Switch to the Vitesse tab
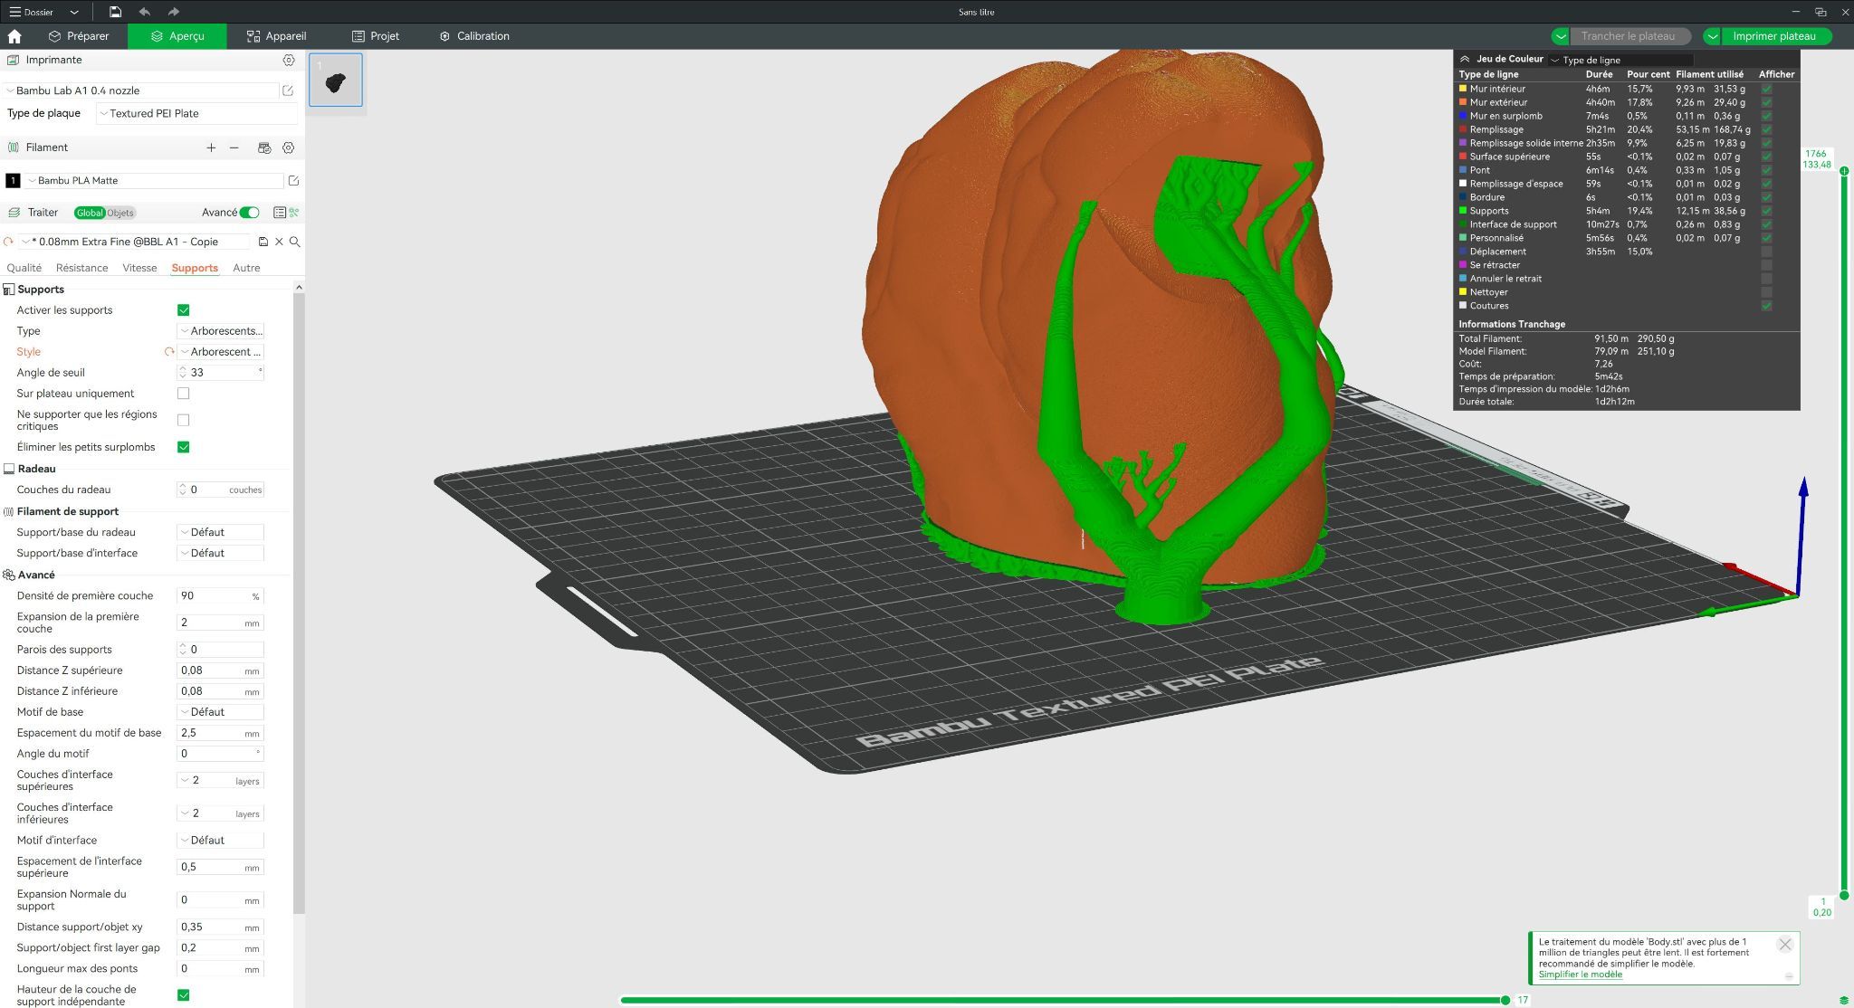Viewport: 1854px width, 1008px height. (139, 268)
